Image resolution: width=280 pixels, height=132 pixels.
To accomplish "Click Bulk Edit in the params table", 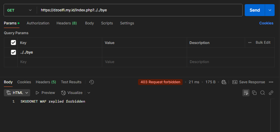I will tap(263, 43).
